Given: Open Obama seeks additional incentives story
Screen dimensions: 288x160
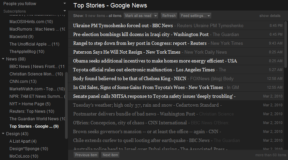Looking at the screenshot, I should click(x=176, y=61).
